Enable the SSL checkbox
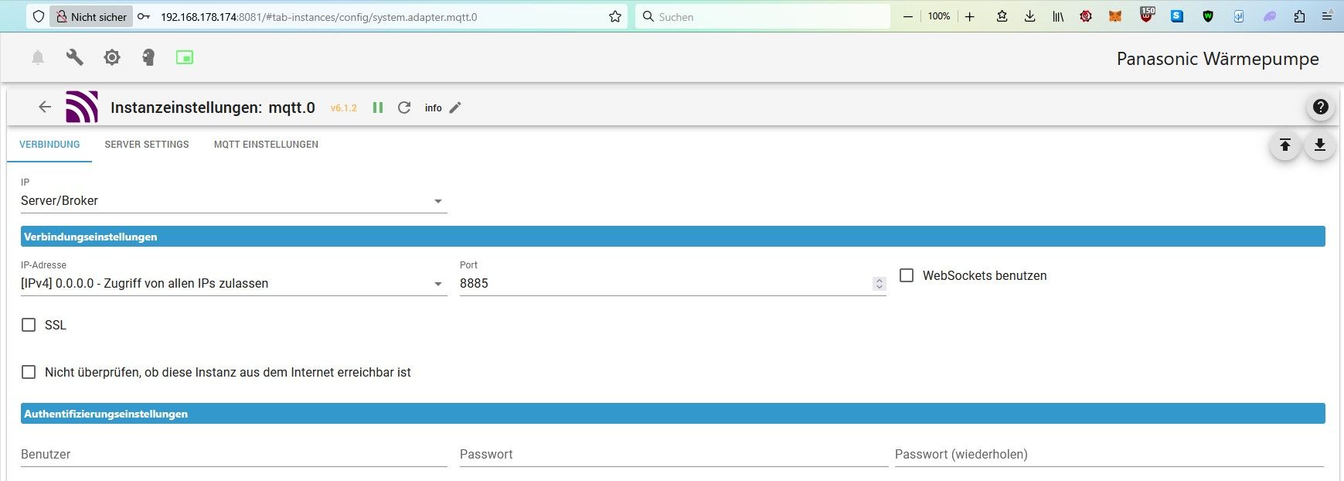1344x481 pixels. point(29,325)
